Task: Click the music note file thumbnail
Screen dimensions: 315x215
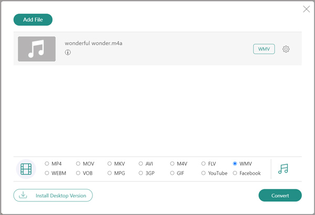Action: (x=37, y=49)
